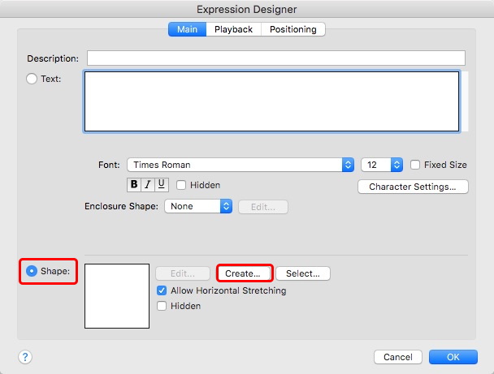Expand the Enclosure Shape dropdown
494x374 pixels.
[x=198, y=207]
